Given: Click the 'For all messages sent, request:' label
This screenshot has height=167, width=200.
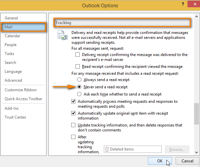Looking at the screenshot, I should [x=98, y=48].
